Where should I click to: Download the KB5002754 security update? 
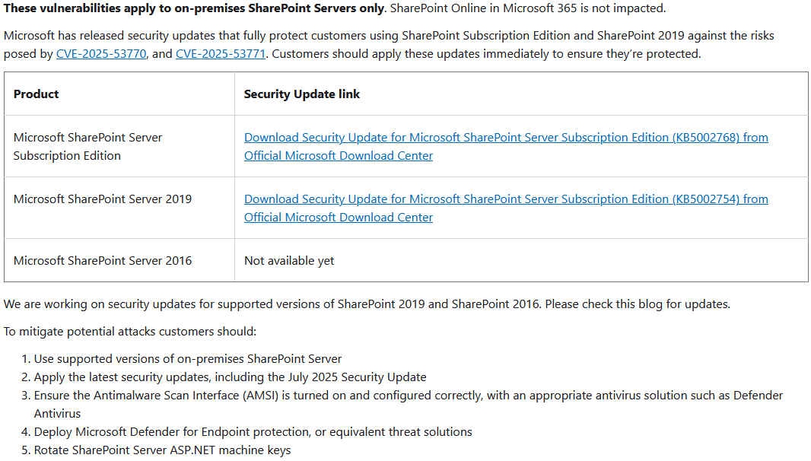point(506,199)
